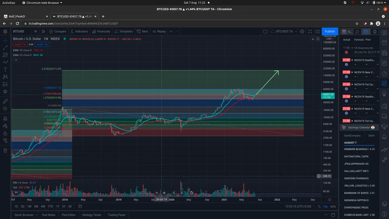Collapse the indicator legend with chevron
Screen dimensions: 389x219
coord(16,60)
